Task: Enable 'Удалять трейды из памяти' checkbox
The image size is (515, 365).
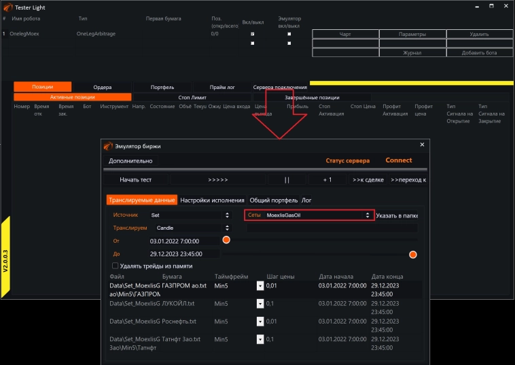Action: coord(115,266)
